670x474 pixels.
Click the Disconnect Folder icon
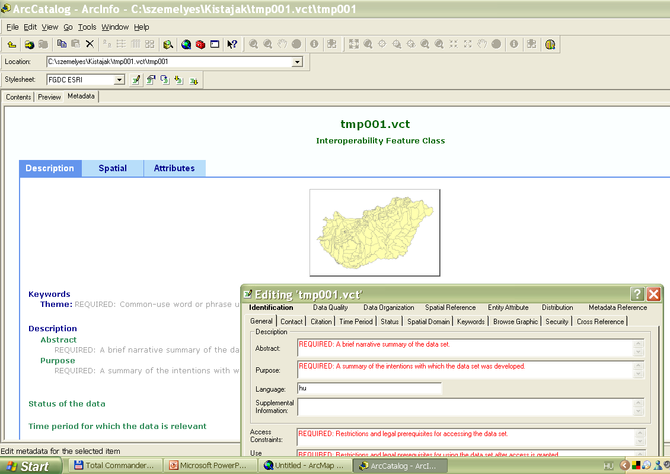coord(43,44)
